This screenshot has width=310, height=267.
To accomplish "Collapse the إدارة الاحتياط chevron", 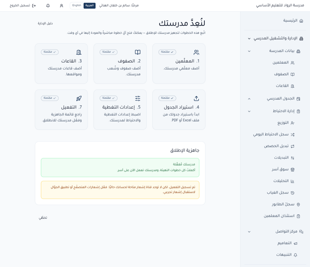I will (249, 111).
